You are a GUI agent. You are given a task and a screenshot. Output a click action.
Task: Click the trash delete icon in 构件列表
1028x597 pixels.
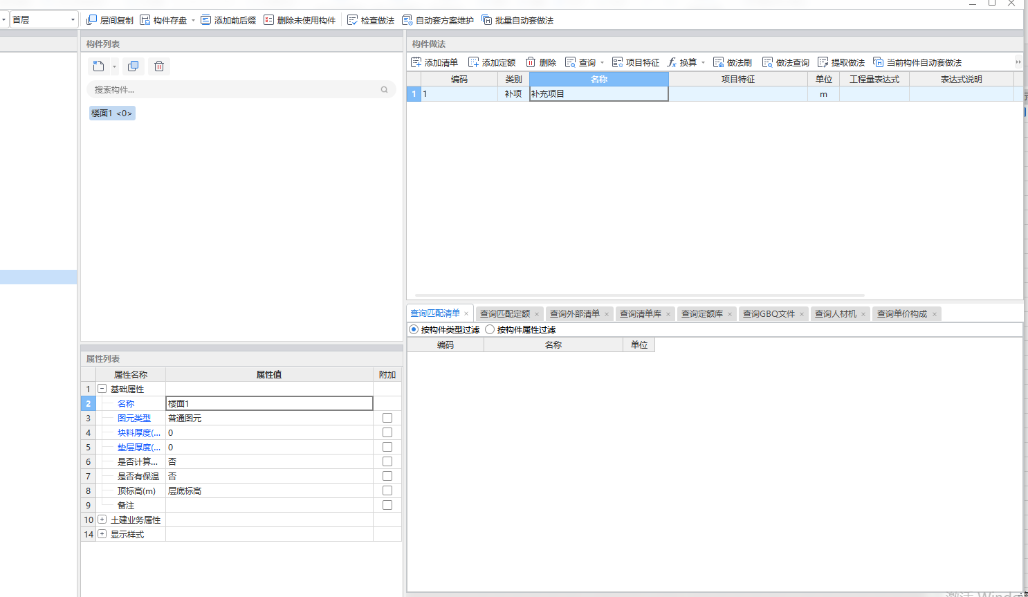pos(159,66)
